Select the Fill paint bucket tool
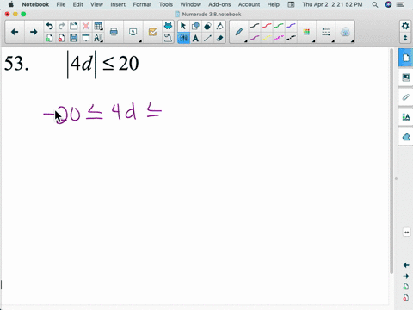This screenshot has width=413, height=310. (219, 26)
